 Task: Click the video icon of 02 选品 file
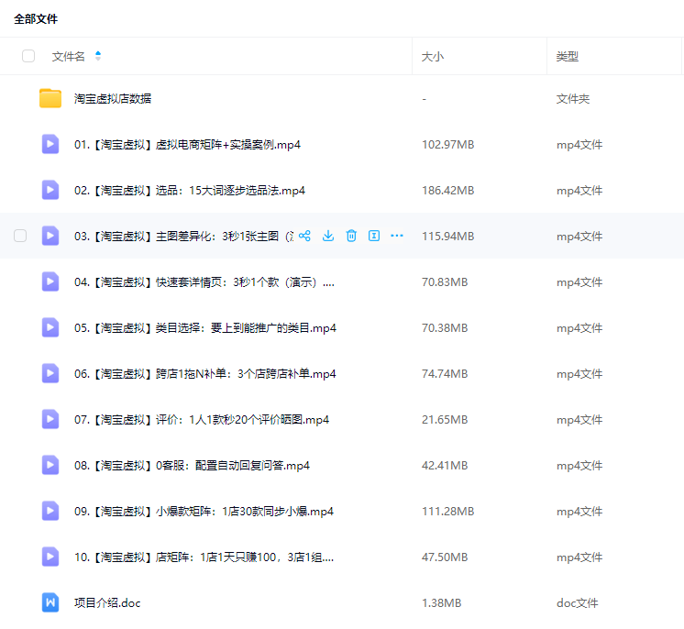click(x=50, y=190)
